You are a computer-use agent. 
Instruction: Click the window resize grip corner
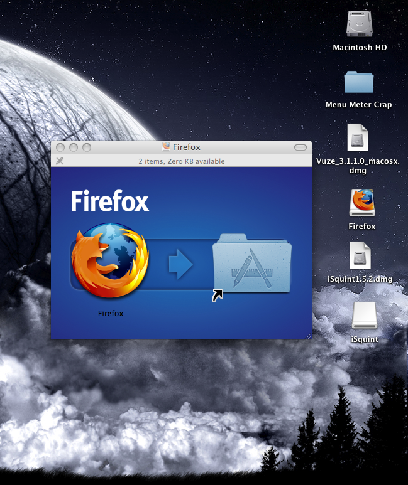[x=308, y=336]
